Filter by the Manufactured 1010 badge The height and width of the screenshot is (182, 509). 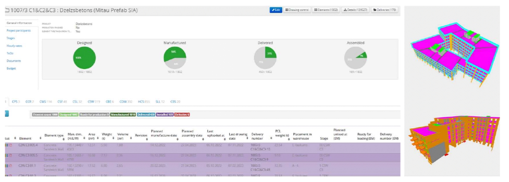coord(123,114)
